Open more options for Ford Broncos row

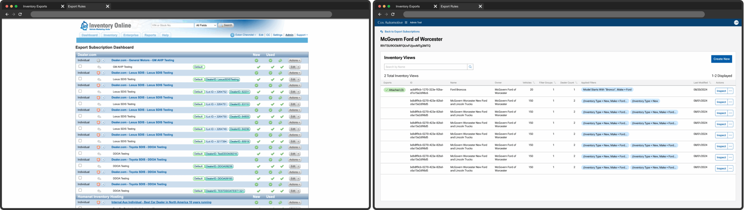click(x=730, y=91)
